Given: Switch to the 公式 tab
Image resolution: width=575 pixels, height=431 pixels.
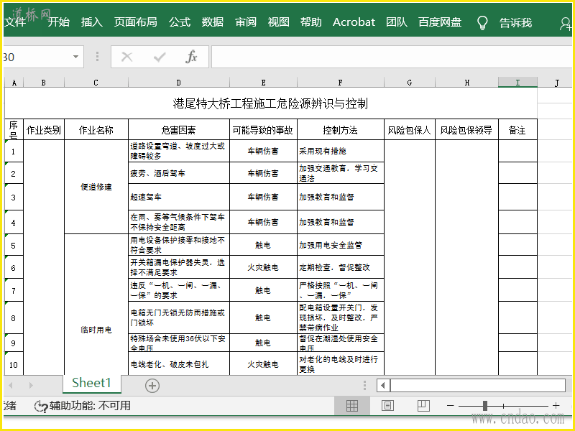Looking at the screenshot, I should (180, 22).
